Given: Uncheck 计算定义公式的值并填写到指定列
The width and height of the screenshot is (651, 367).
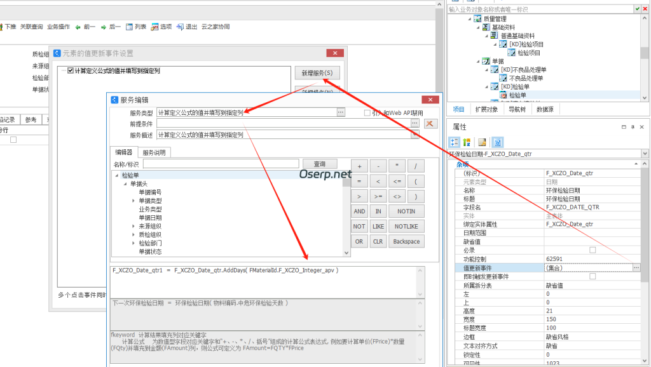Looking at the screenshot, I should tap(70, 72).
